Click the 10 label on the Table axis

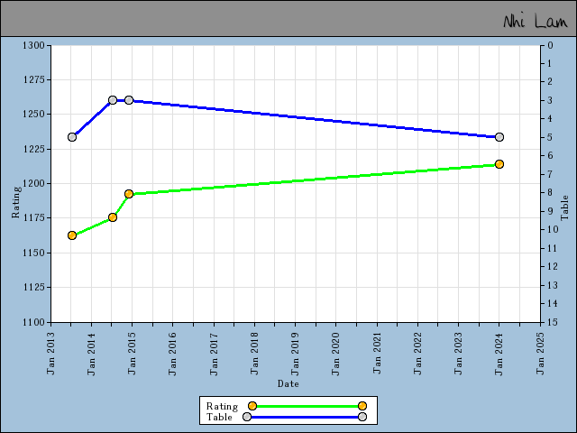click(553, 229)
